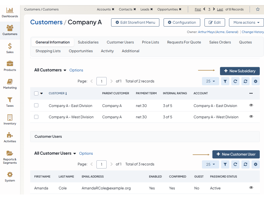Go to Products in the sidebar
264x199 pixels.
[x=10, y=66]
